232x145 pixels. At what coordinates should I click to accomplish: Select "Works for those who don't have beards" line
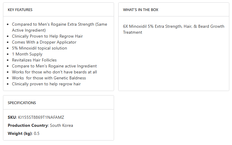coord(54,72)
